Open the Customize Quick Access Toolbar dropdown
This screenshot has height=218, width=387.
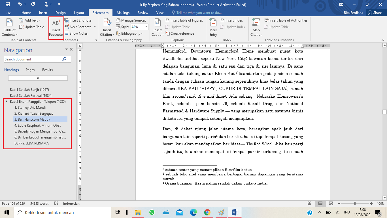[59, 5]
